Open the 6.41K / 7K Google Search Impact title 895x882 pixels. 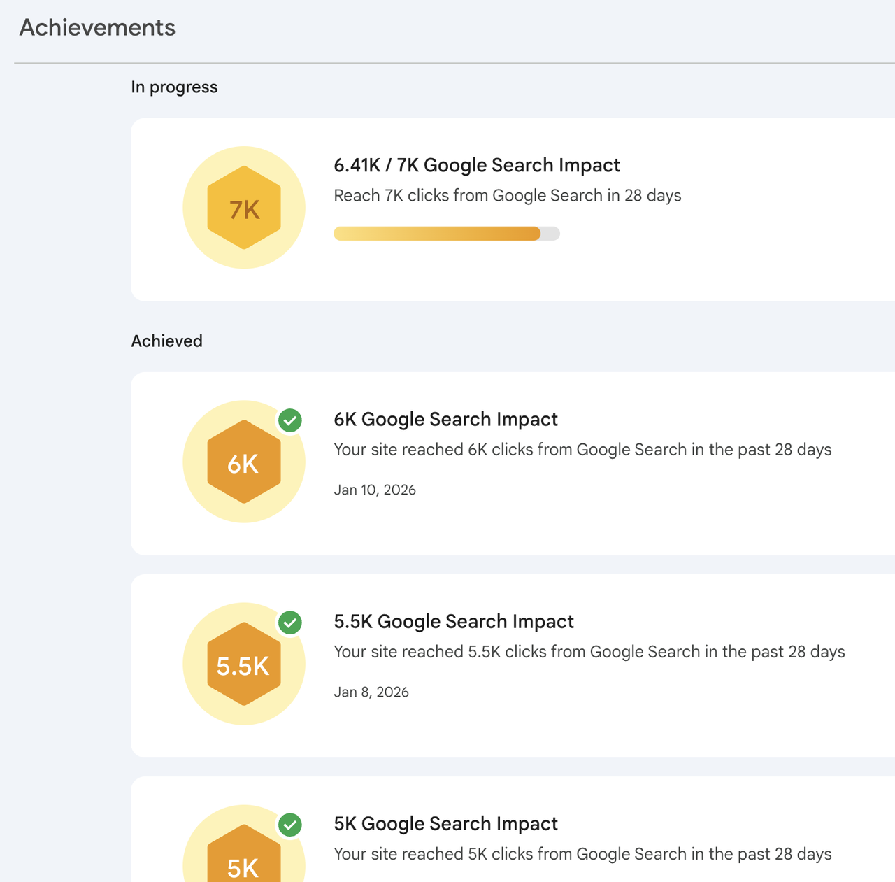[x=476, y=166]
